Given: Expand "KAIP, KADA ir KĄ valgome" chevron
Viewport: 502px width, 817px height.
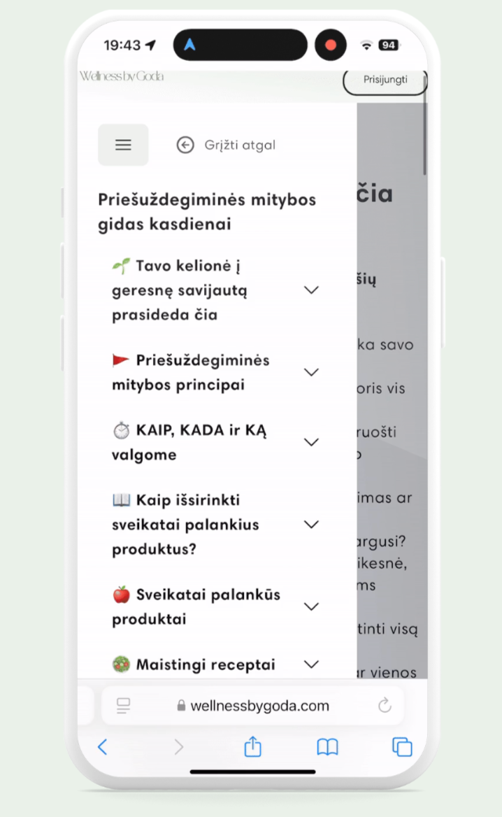Looking at the screenshot, I should coord(312,442).
